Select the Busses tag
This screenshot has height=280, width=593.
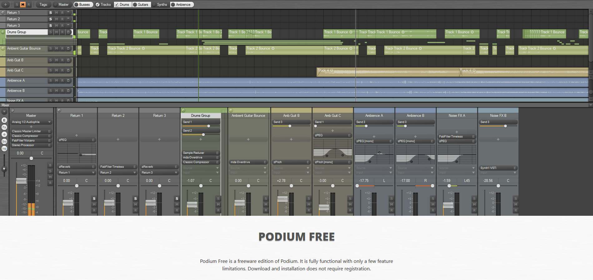[83, 4]
